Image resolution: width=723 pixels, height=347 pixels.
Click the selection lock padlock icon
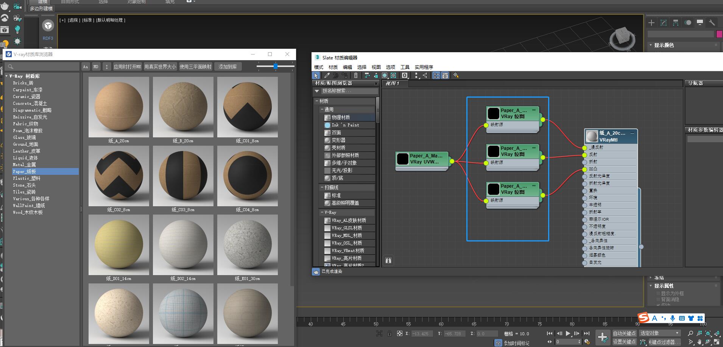click(390, 333)
